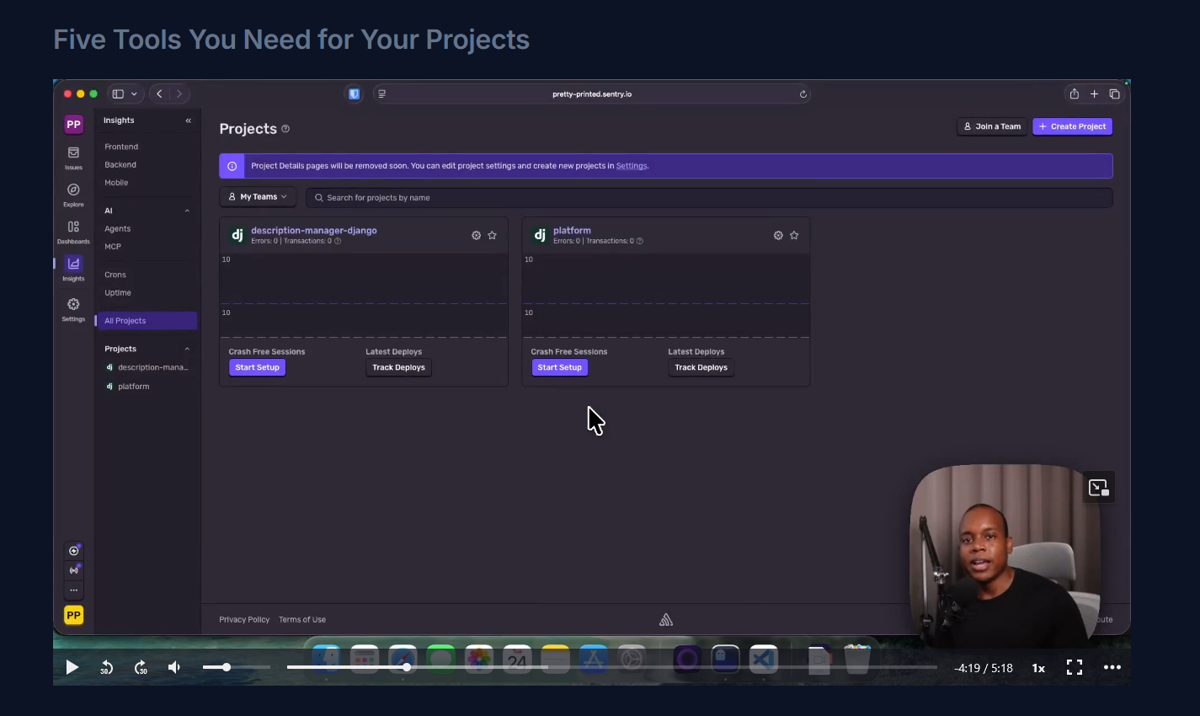Open settings gear for the platform card

[x=778, y=235]
